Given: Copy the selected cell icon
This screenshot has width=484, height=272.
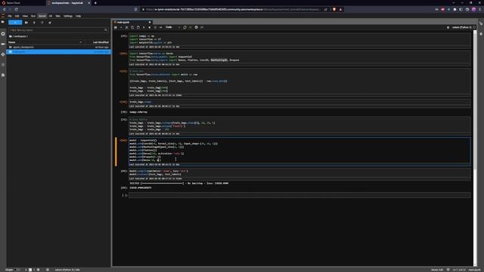Looking at the screenshot, I should tap(132, 27).
